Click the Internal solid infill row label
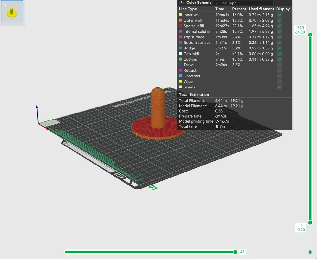 [x=199, y=31]
